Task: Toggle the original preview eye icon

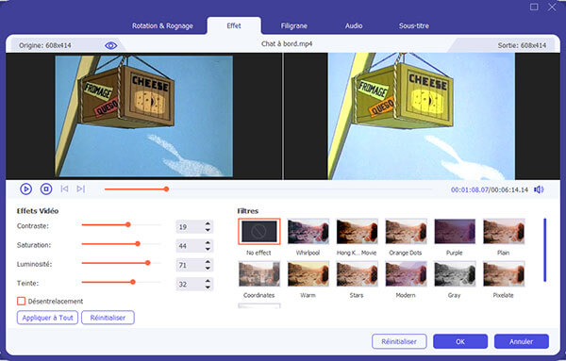Action: coord(110,45)
